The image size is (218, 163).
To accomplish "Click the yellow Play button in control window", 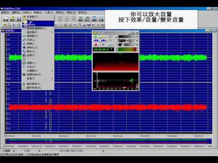I will [x=104, y=37].
